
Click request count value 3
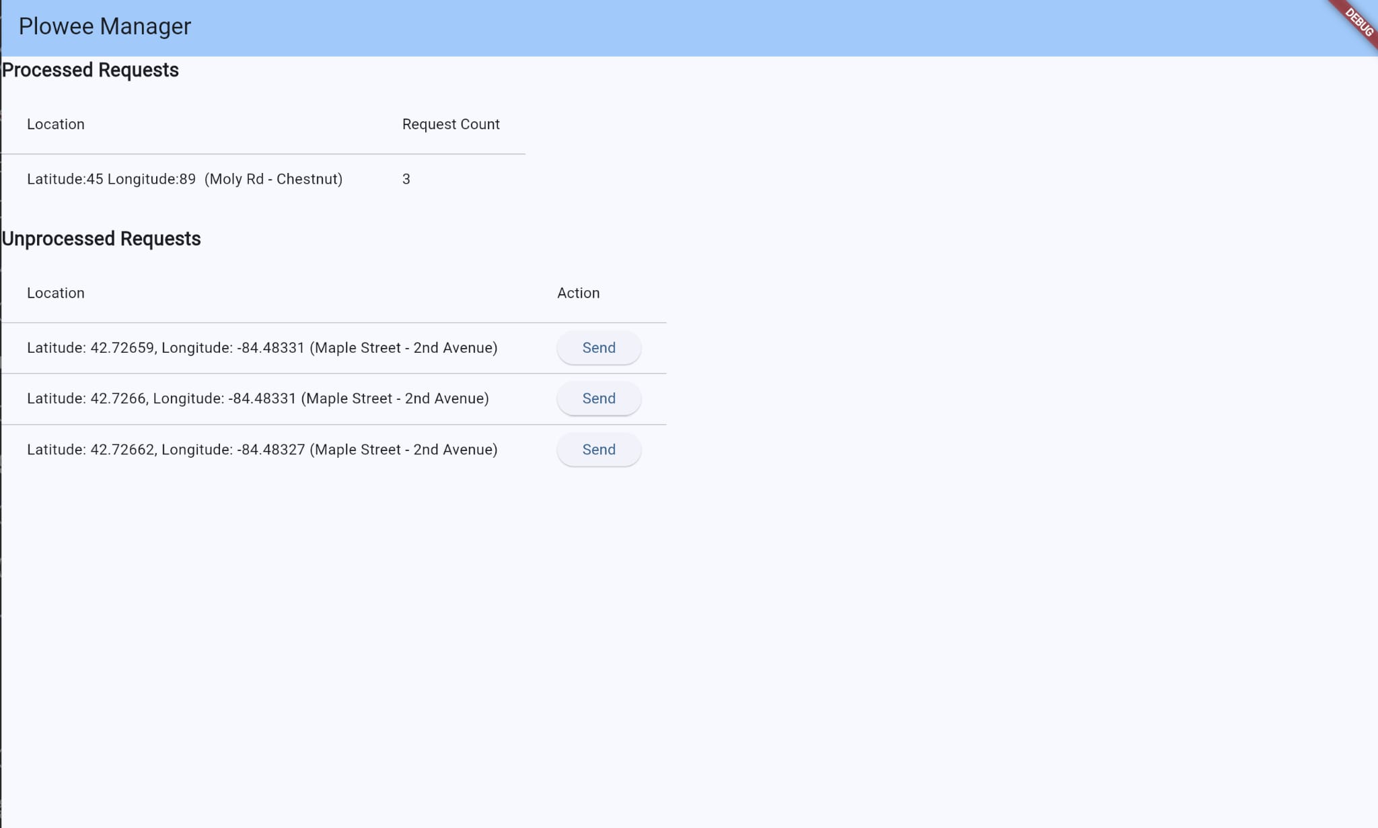click(x=406, y=179)
